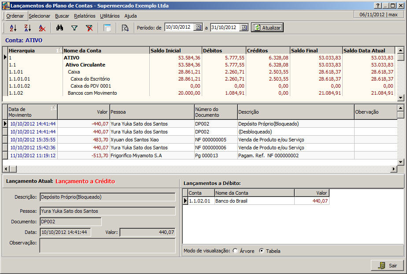Select the sort descending Z-A icon

[x=27, y=27]
